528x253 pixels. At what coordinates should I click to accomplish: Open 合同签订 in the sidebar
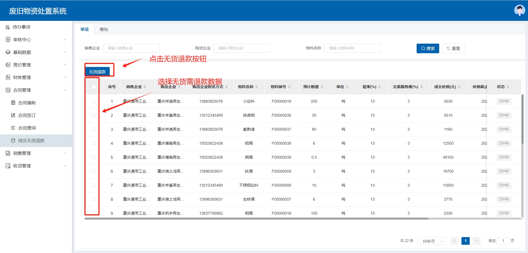tap(27, 116)
